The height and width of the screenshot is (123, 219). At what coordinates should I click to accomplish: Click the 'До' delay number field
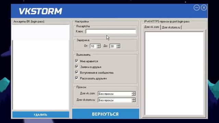113,46
